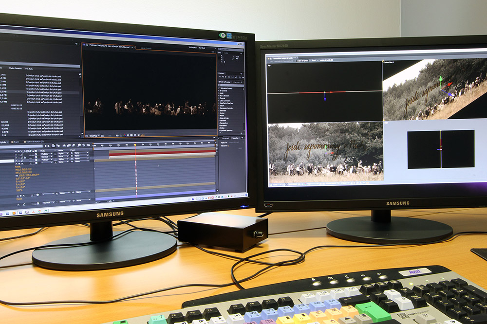Click 'front' in the composition navigator breadcrumb

click(314, 60)
